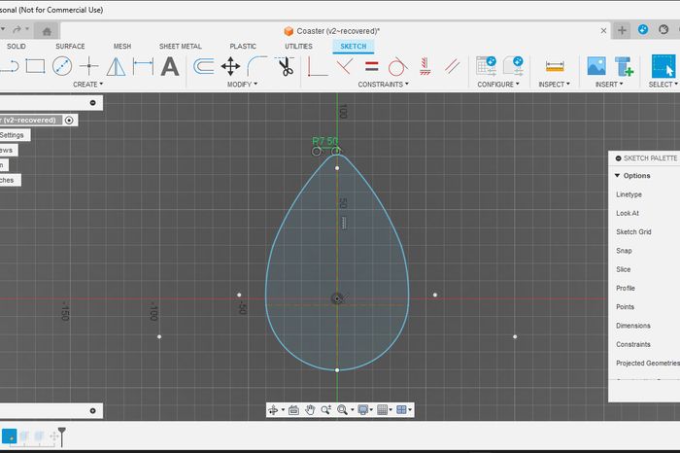
Task: Click the timeline end marker
Action: tap(62, 436)
